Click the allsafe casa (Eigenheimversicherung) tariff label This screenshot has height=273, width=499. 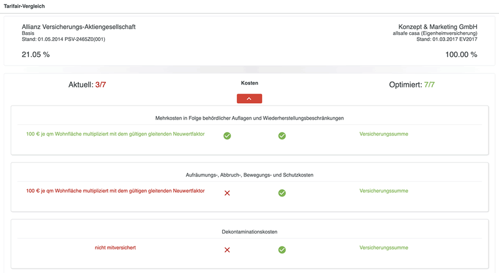tap(435, 33)
